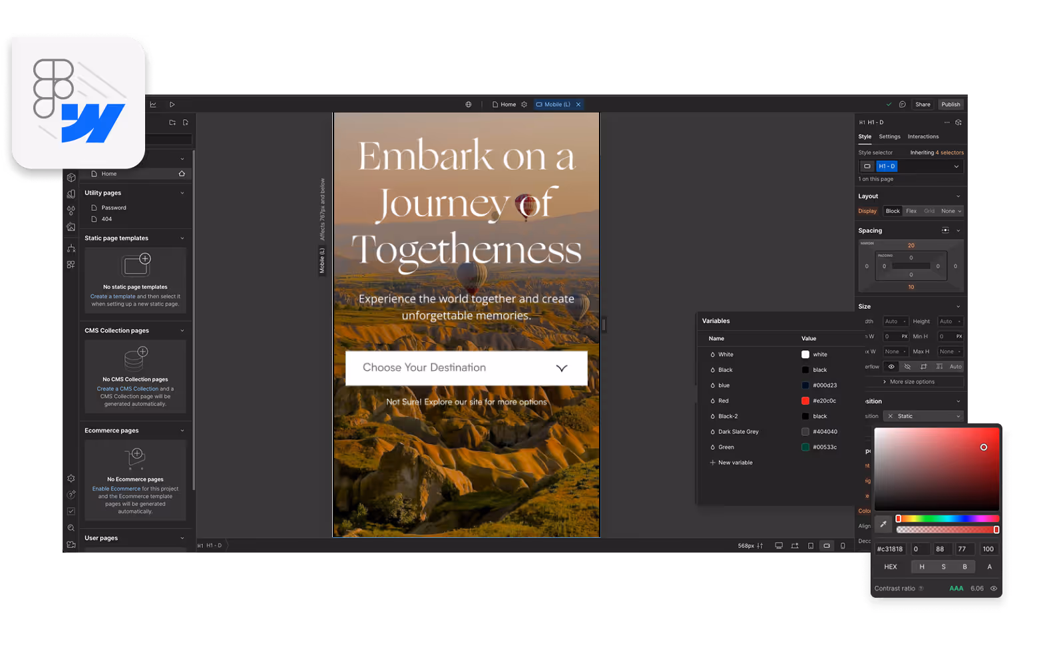
Task: Set overflow to Hidden using the crossed eye
Action: 907,367
